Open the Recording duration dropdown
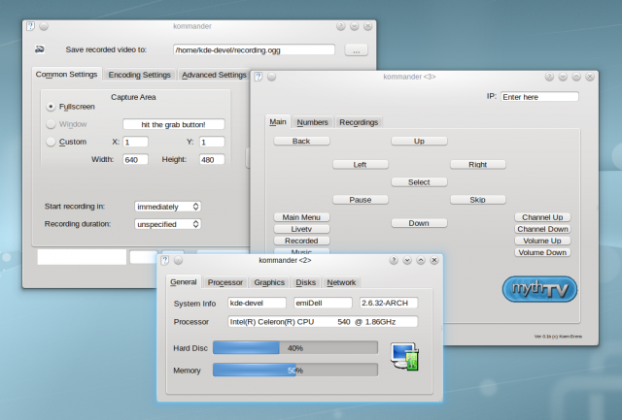Screen dimensions: 622x420 click(x=167, y=224)
